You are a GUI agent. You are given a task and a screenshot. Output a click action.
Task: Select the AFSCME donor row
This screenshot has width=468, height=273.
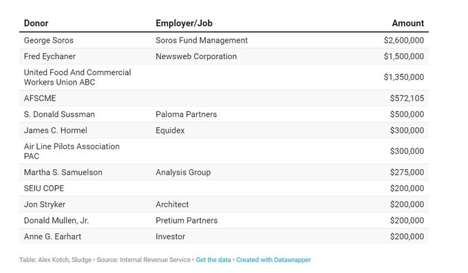click(224, 98)
